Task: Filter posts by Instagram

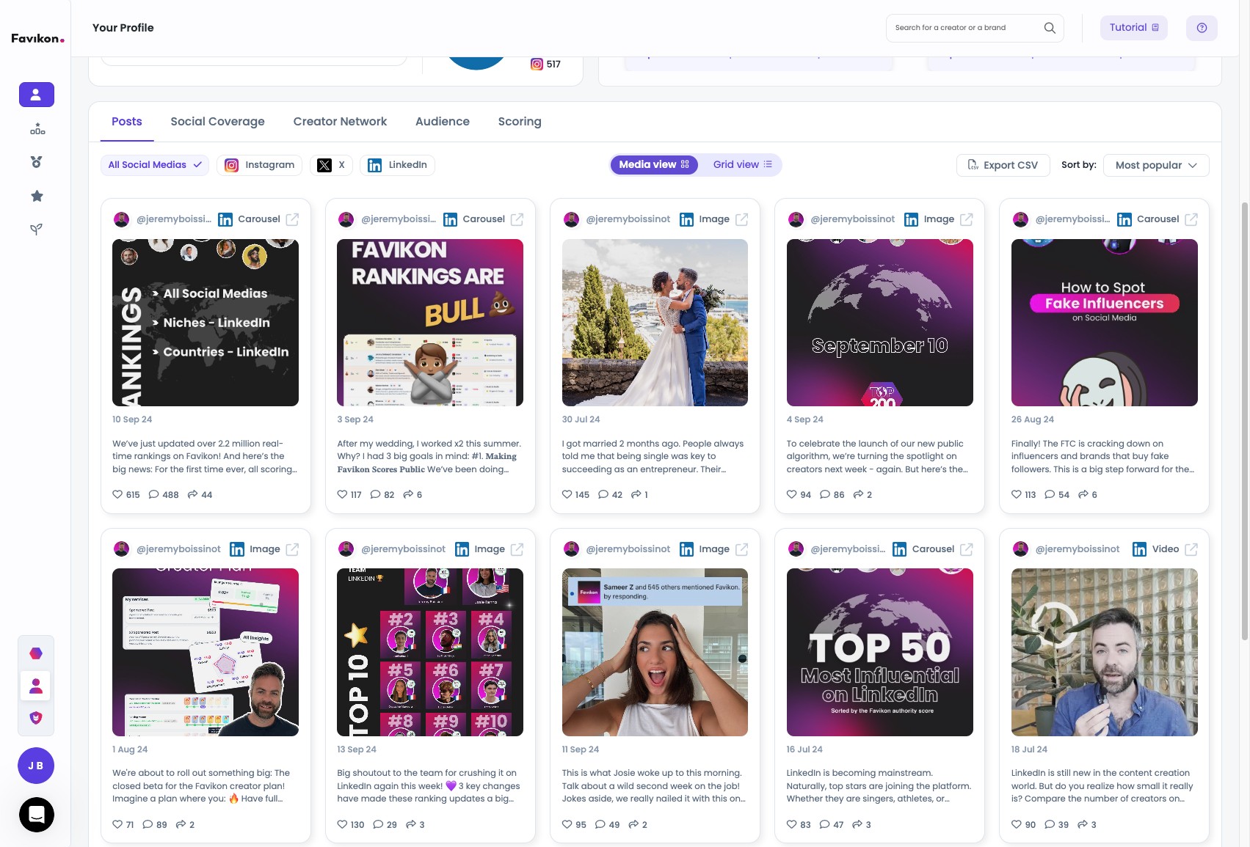Action: (x=260, y=165)
